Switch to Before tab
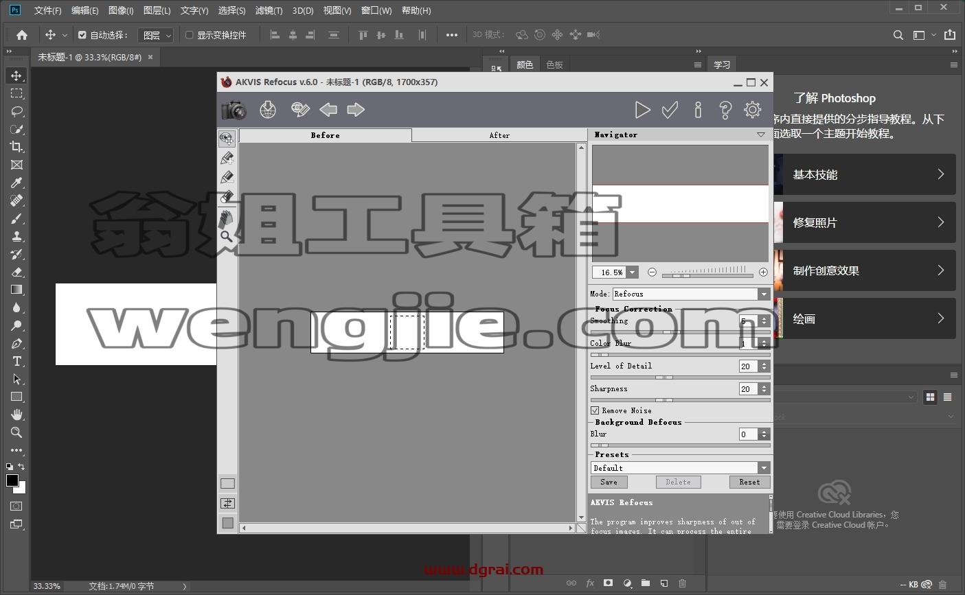Screen dimensions: 965x595 point(326,135)
